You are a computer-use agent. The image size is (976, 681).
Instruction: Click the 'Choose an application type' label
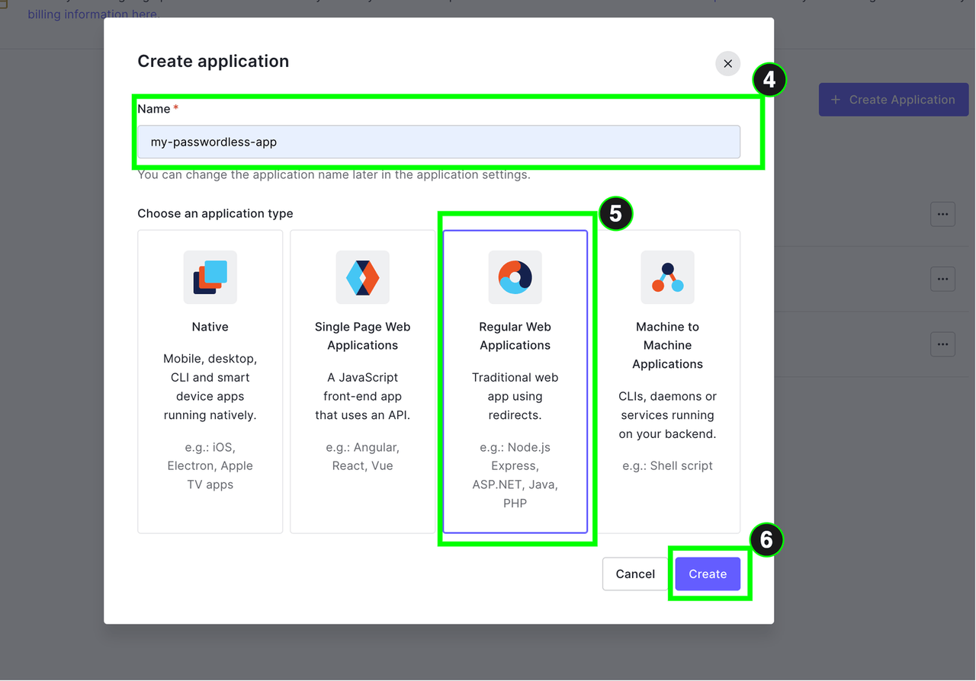pyautogui.click(x=215, y=213)
